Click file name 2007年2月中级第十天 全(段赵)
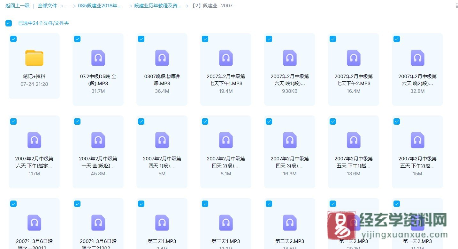 [x=98, y=162]
